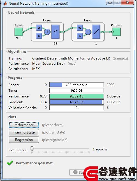
Task: Click the W weight block in first layer
Action: (39, 28)
